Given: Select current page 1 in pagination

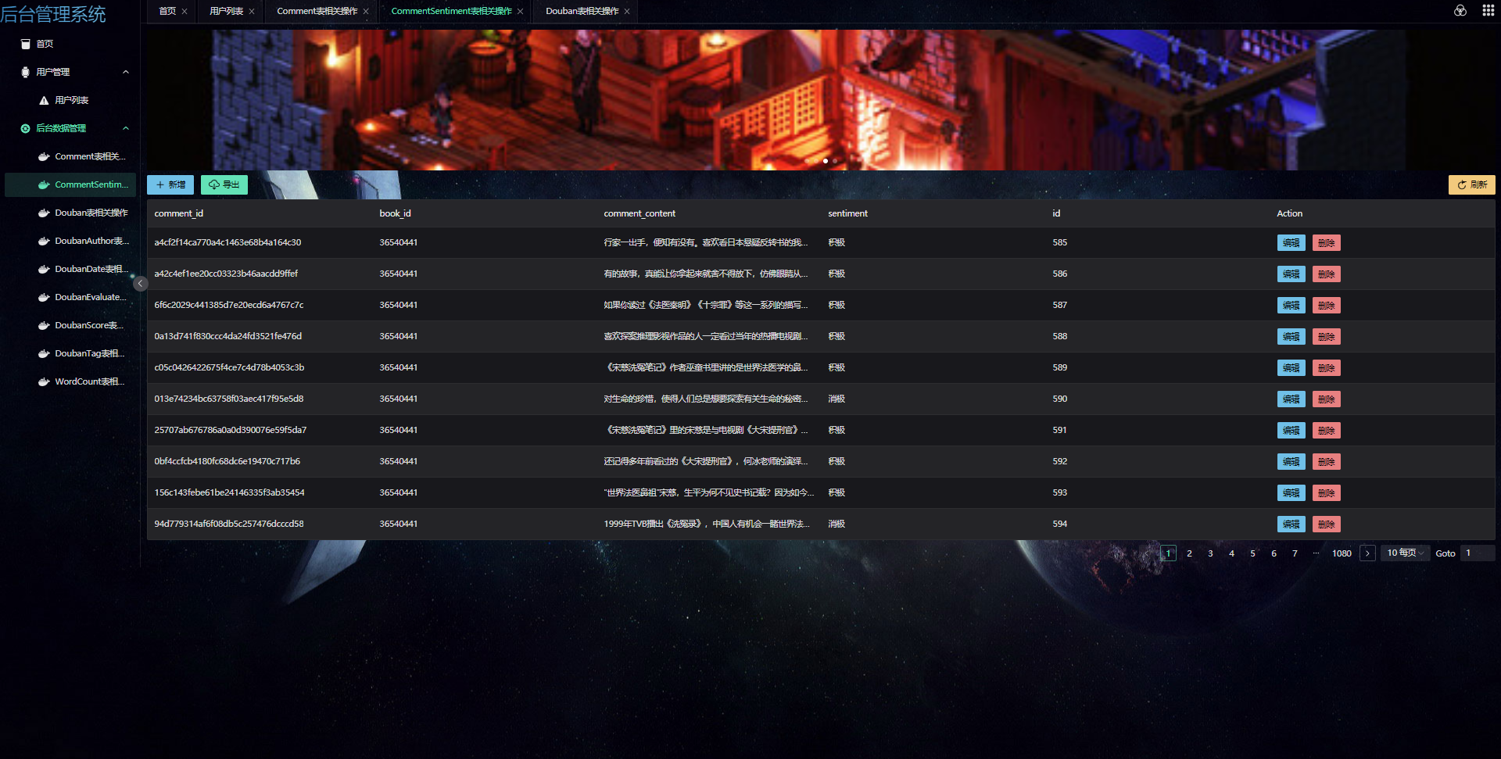Looking at the screenshot, I should tap(1169, 553).
